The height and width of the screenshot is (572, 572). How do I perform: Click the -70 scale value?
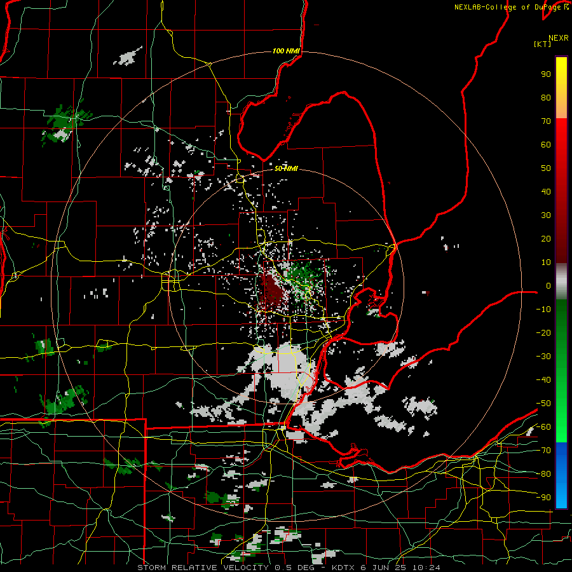(543, 450)
